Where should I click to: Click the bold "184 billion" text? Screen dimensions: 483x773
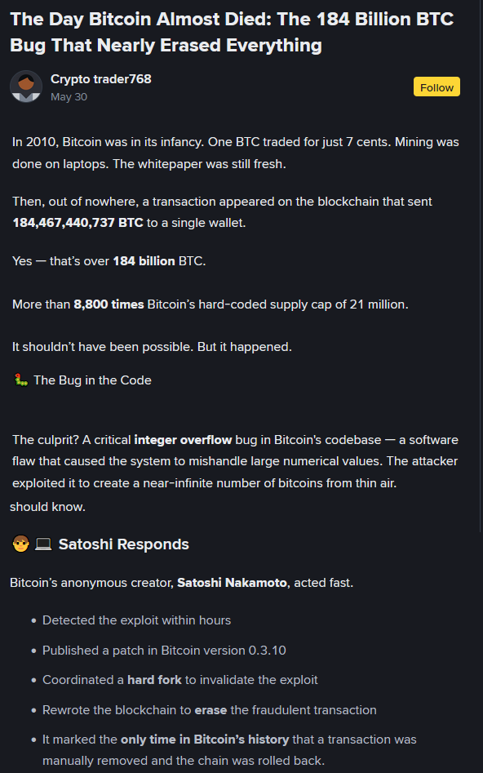pyautogui.click(x=144, y=260)
